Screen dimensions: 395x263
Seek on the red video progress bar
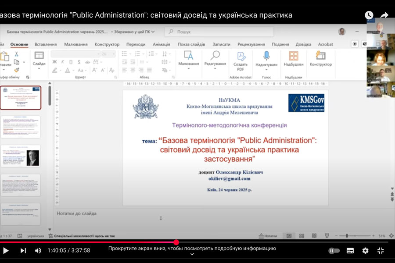[88, 242]
